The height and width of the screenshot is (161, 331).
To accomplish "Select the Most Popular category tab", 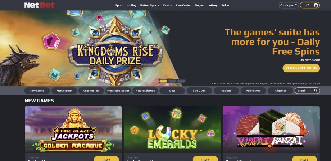I will [x=64, y=91].
